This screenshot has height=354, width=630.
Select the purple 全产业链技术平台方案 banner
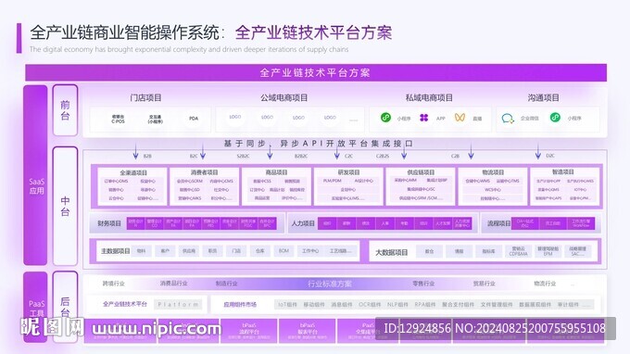tap(316, 72)
